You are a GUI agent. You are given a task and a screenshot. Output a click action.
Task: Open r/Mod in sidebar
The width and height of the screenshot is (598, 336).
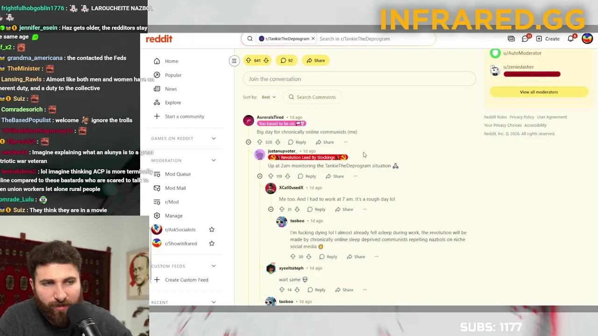click(x=171, y=202)
